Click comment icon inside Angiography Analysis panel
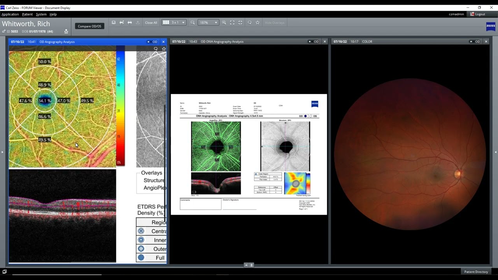The height and width of the screenshot is (280, 498). click(156, 49)
